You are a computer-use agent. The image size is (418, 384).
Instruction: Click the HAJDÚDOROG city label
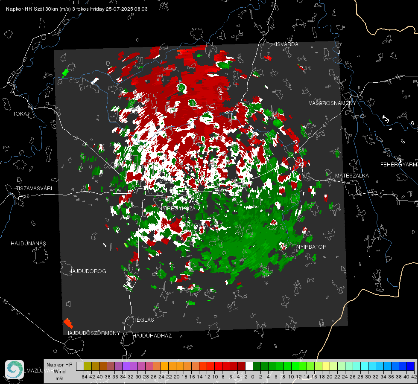[87, 271]
